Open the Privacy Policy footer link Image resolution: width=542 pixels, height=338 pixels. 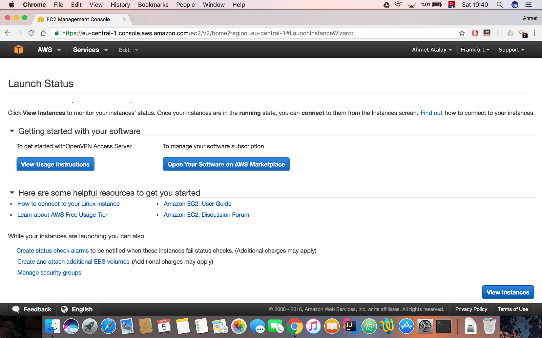point(471,309)
